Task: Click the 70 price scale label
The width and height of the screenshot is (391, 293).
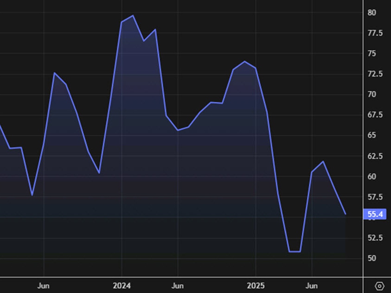Action: tap(372, 95)
